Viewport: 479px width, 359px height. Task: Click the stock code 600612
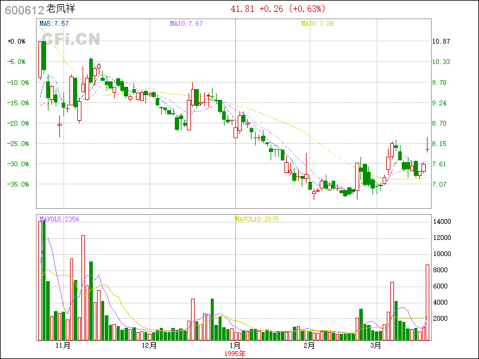[x=24, y=10]
